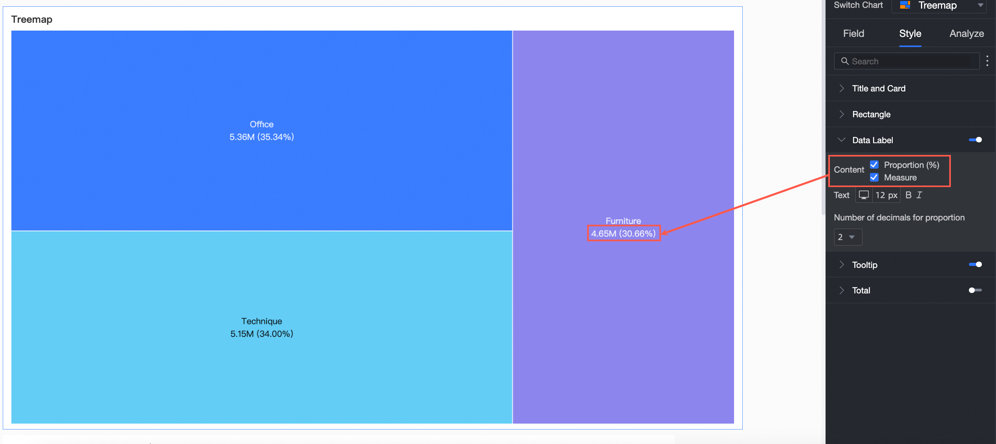Click the search magnifier icon
Viewport: 996px width, 444px height.
tap(844, 61)
